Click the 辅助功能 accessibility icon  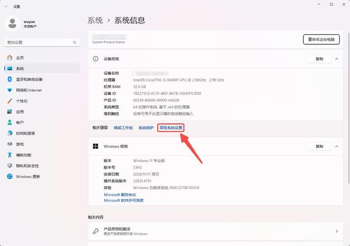[10, 154]
